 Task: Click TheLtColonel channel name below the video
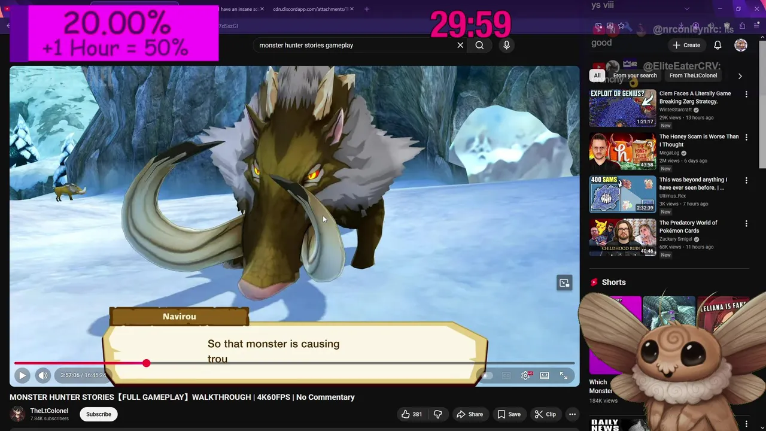point(49,411)
